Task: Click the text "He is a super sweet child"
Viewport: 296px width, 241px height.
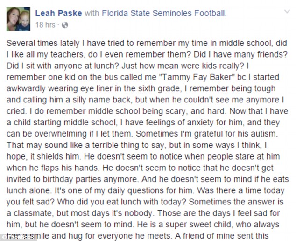Action: [x=184, y=225]
